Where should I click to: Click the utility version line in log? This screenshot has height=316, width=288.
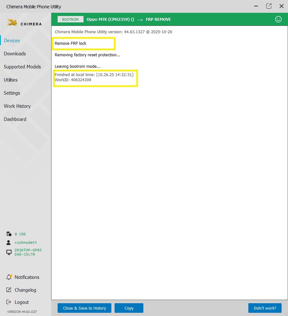point(113,32)
